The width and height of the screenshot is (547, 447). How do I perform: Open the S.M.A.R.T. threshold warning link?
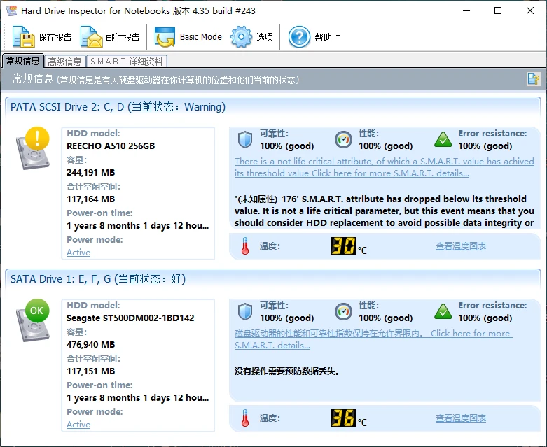click(x=384, y=167)
